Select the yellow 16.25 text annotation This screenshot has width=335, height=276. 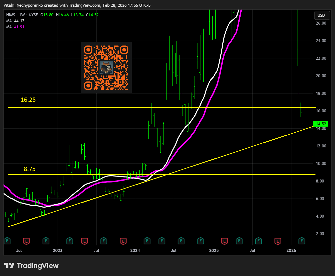pyautogui.click(x=28, y=100)
